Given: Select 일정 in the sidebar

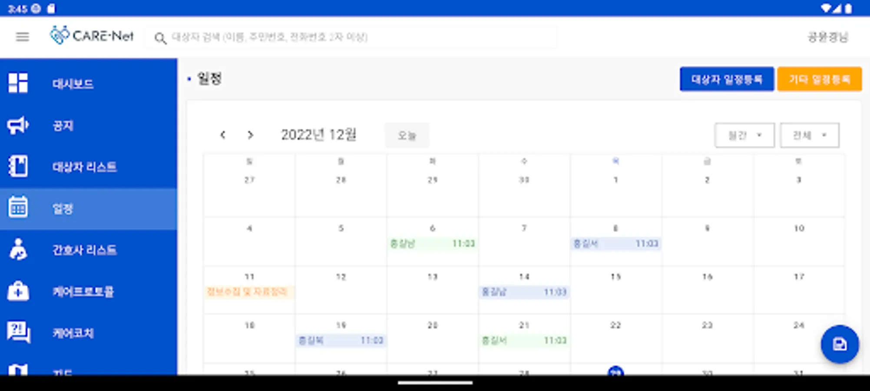Looking at the screenshot, I should (88, 209).
